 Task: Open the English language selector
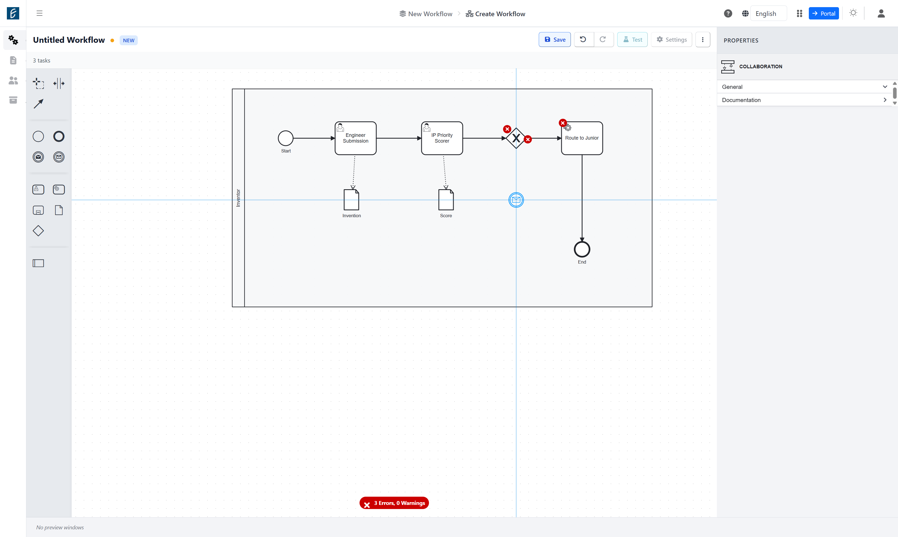[768, 13]
